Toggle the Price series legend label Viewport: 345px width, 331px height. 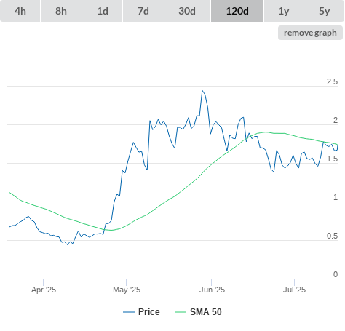click(149, 312)
